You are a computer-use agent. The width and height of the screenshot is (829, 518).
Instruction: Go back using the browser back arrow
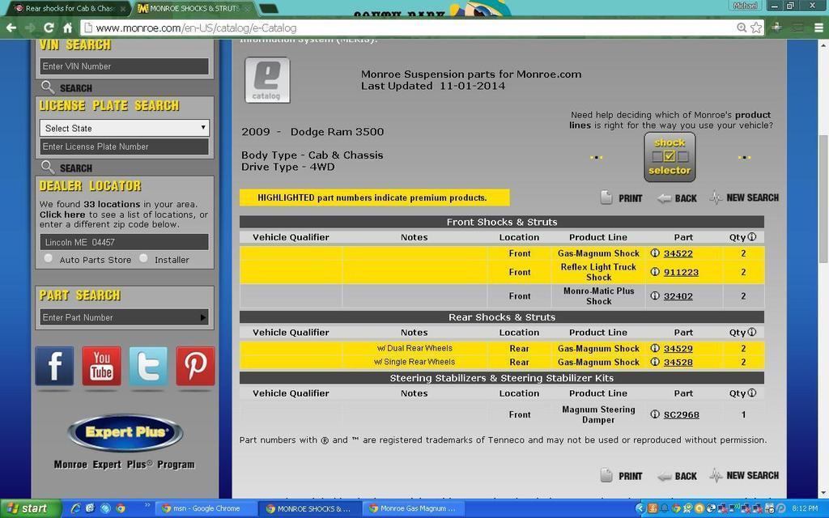click(11, 28)
